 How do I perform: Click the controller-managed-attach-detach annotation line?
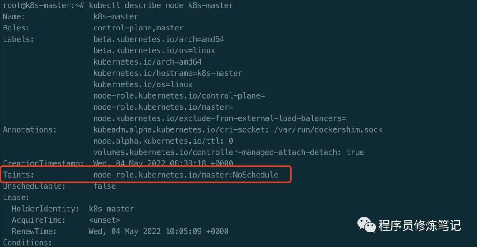pyautogui.click(x=228, y=152)
